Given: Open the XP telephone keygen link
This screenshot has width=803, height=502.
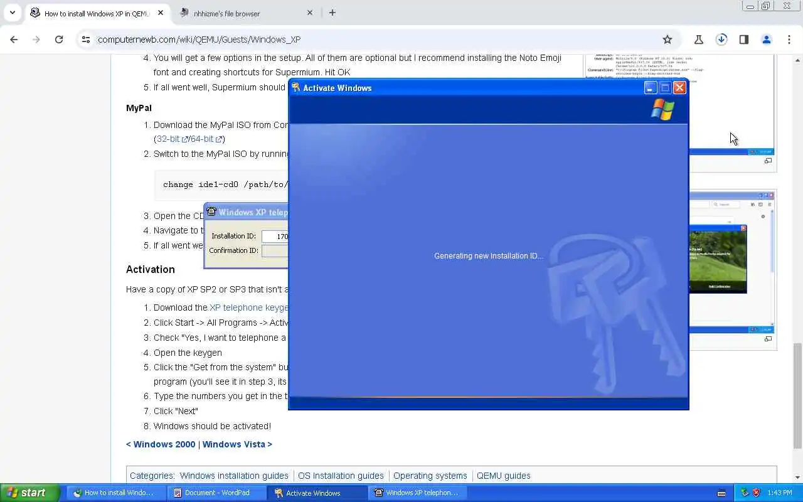Looking at the screenshot, I should point(248,307).
